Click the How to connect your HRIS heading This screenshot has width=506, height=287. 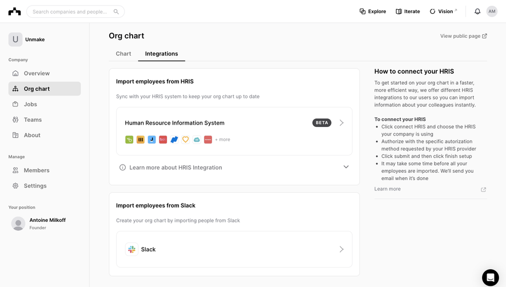coord(414,71)
